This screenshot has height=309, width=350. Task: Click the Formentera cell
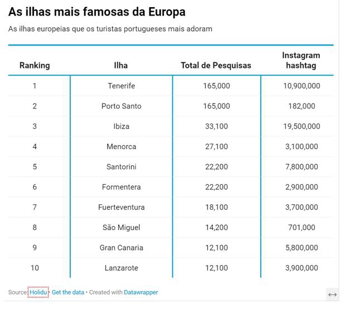(x=121, y=187)
